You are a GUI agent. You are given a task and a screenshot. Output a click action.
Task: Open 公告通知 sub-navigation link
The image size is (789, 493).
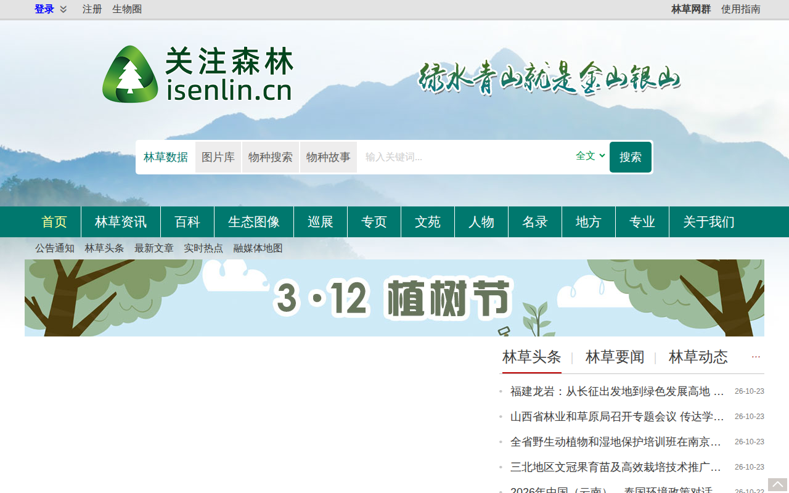tap(55, 248)
